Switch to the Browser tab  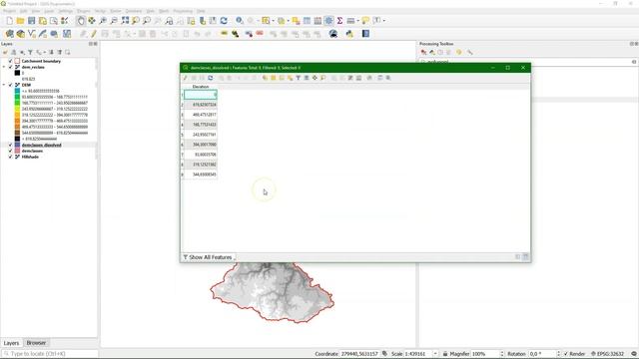click(36, 343)
